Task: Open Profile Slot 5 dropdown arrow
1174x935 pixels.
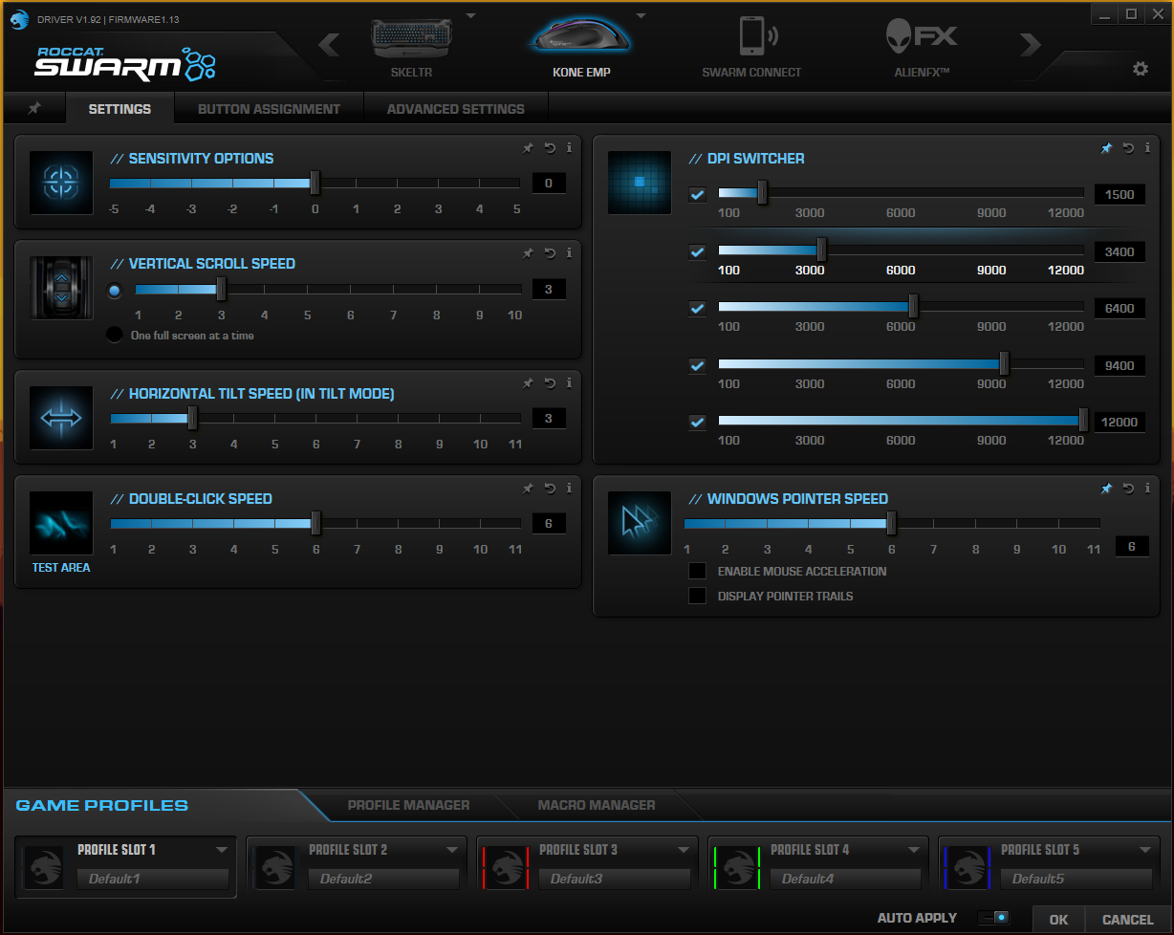Action: point(1145,850)
